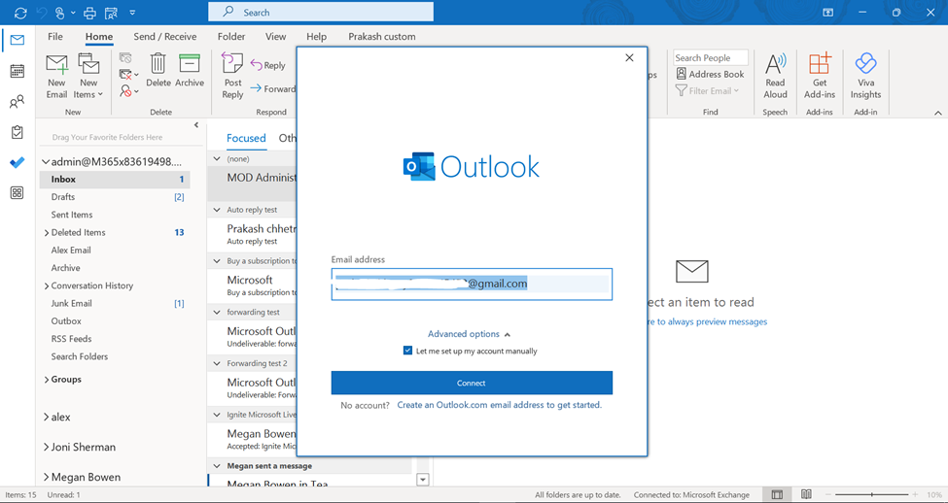Open the To Do checkmark icon
This screenshot has height=503, width=948.
[x=17, y=162]
